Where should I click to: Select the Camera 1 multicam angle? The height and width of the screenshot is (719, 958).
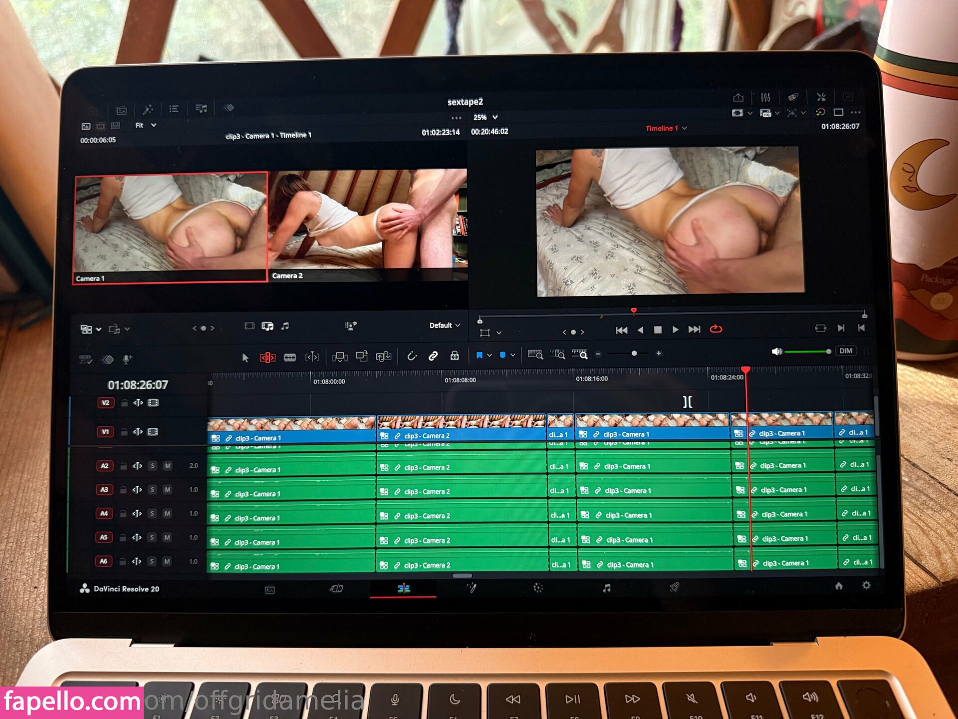[170, 227]
